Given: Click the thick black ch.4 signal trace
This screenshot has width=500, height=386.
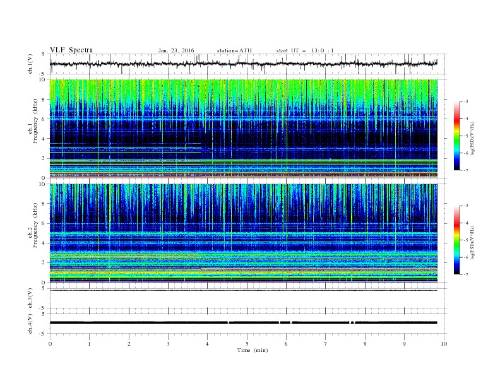Looking at the screenshot, I should tap(244, 323).
